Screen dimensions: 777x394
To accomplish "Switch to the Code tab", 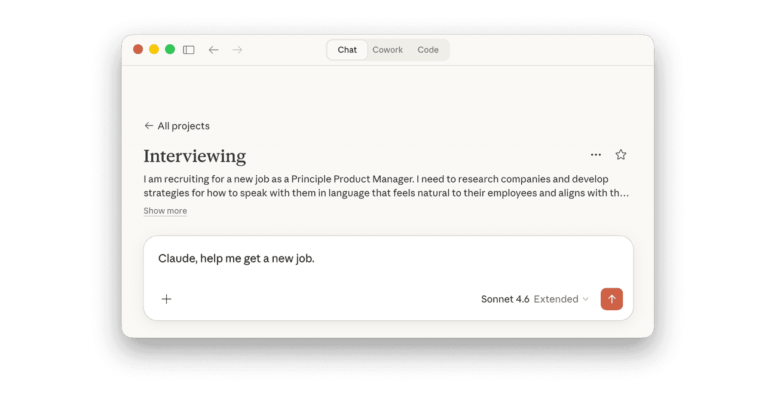I will coord(428,50).
